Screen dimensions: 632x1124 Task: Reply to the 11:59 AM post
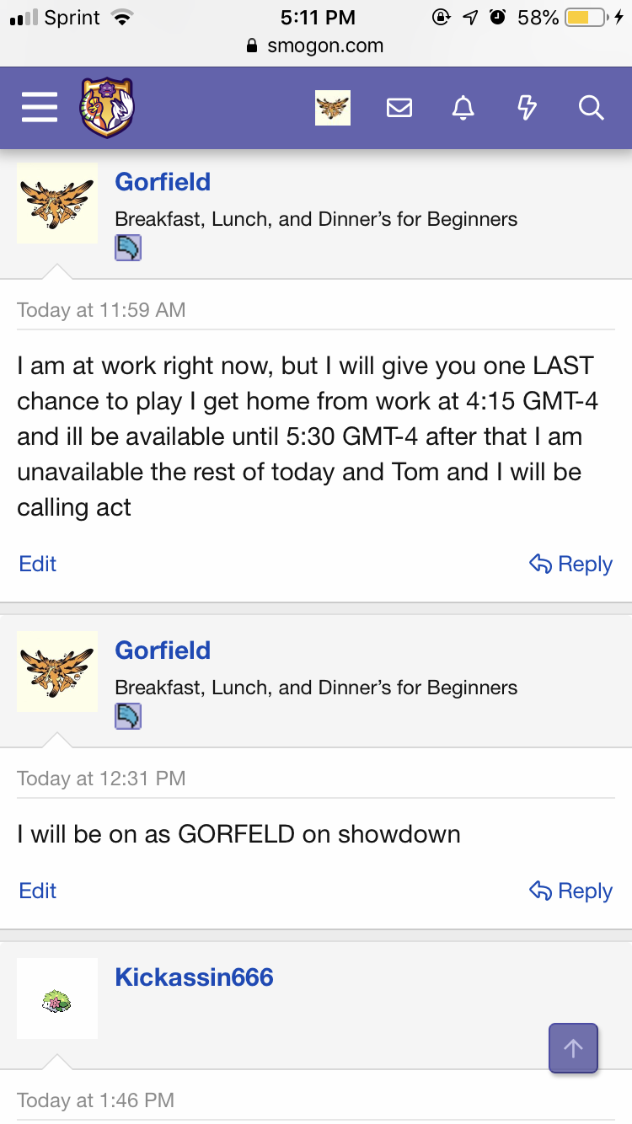(x=570, y=564)
